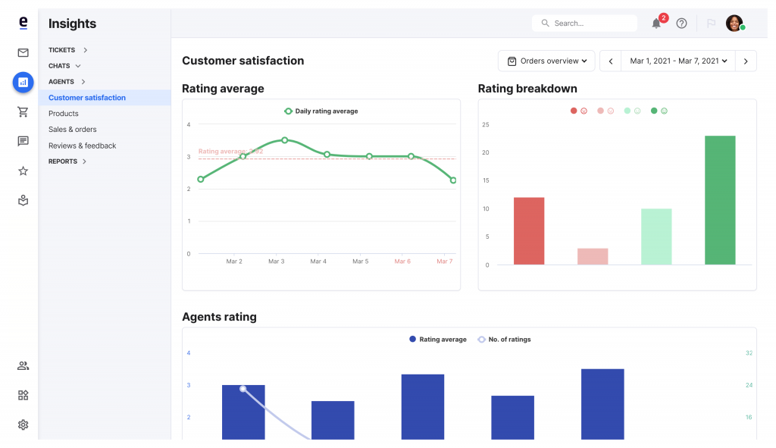Open the Mar 1 - Mar 7 date range dropdown
This screenshot has height=448, width=776.
coord(678,61)
